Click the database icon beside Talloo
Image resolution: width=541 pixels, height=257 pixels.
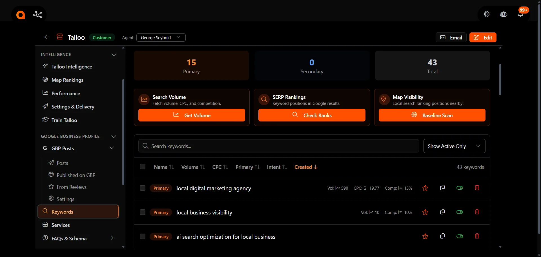click(60, 37)
